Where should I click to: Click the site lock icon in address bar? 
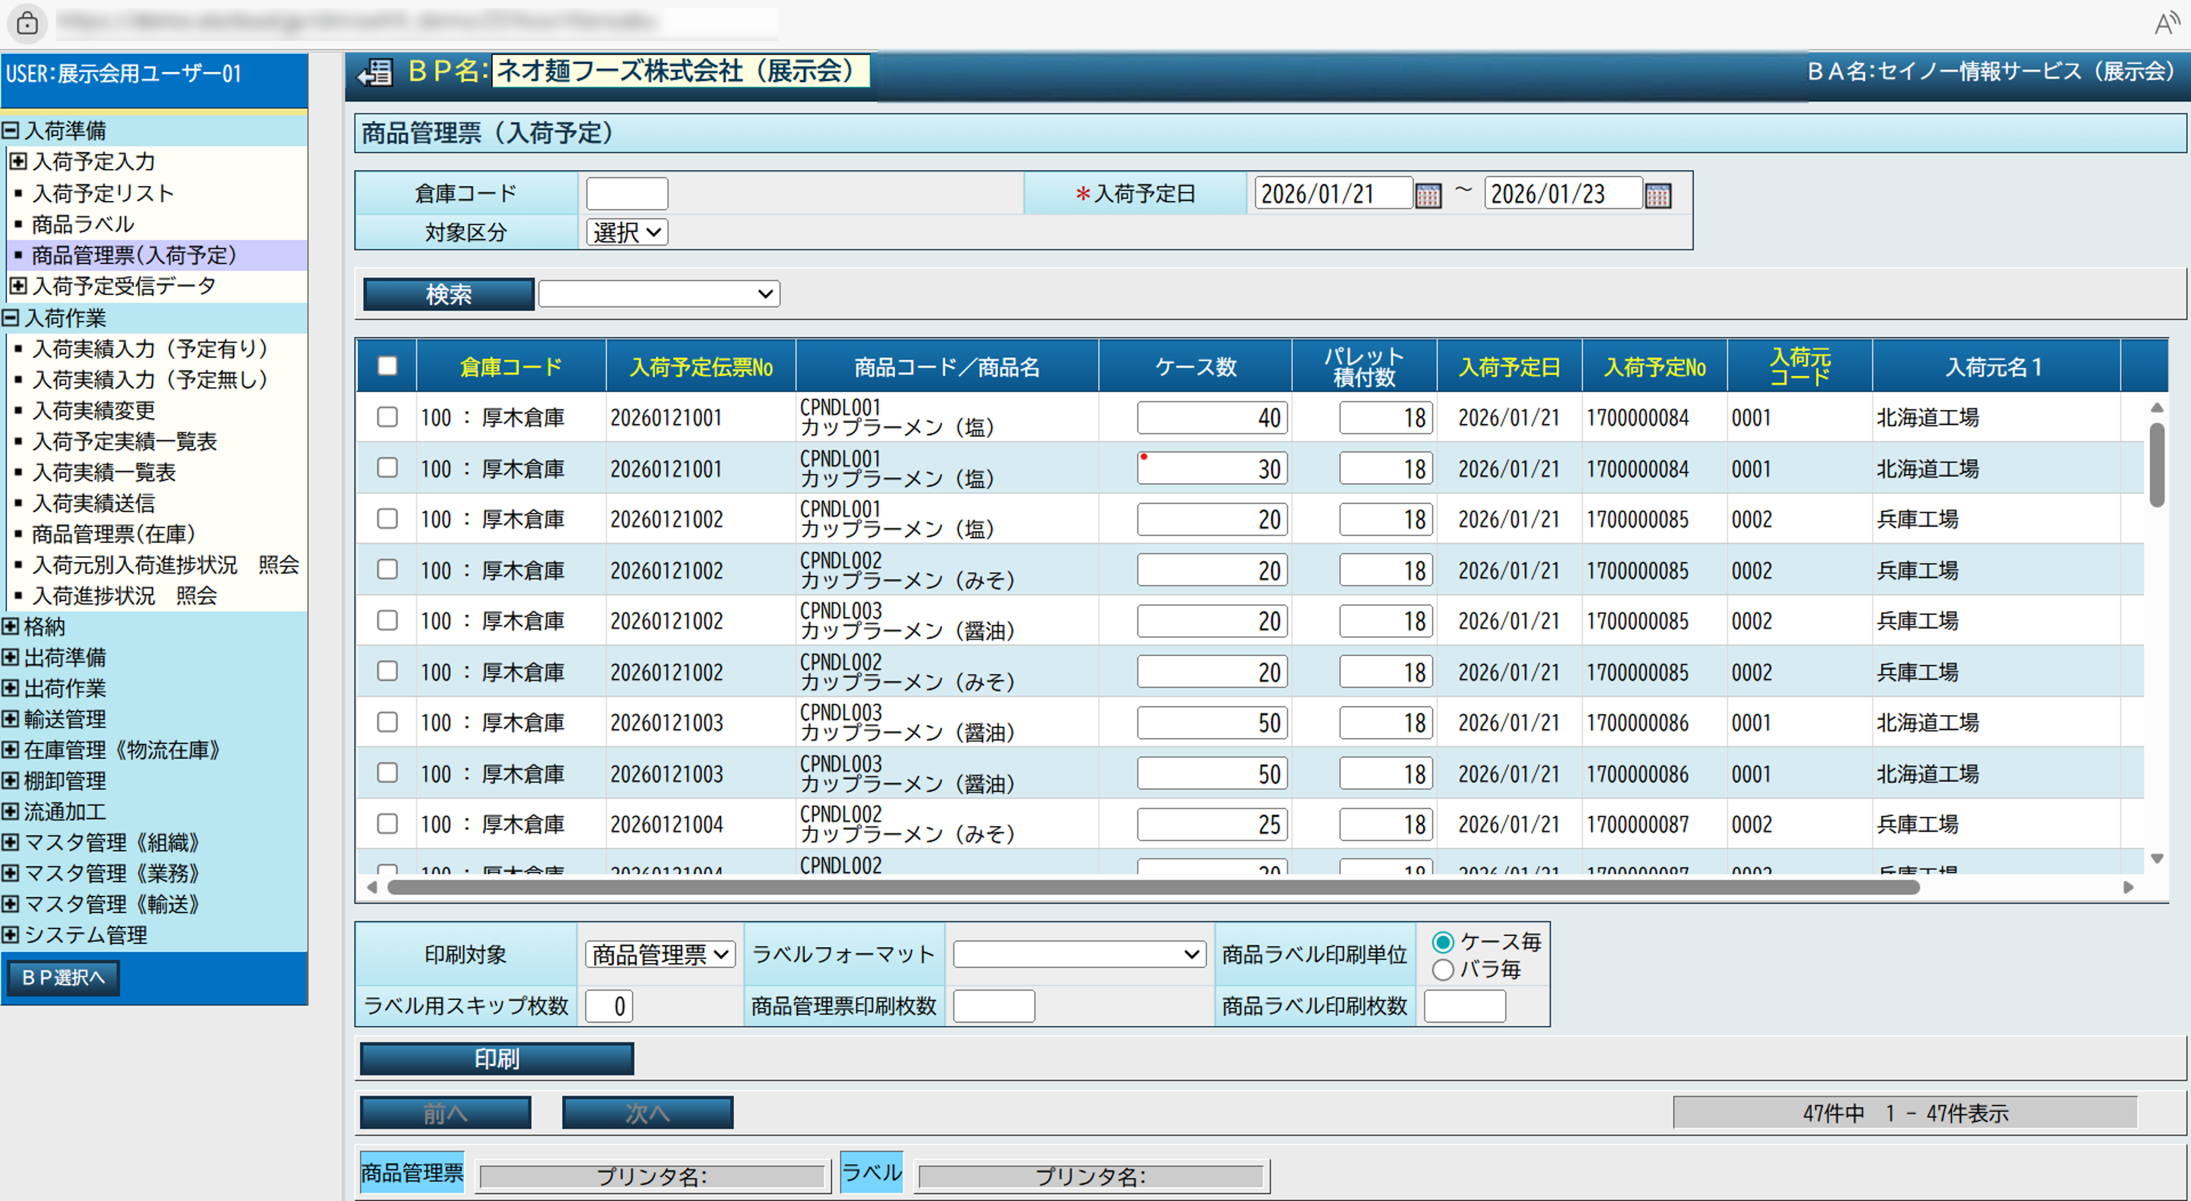coord(27,23)
